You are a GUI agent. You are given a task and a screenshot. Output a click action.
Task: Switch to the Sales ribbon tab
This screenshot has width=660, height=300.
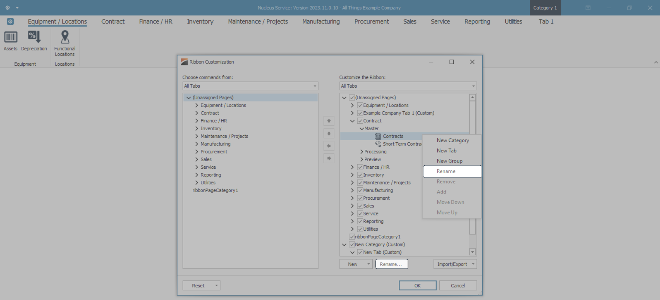(410, 22)
